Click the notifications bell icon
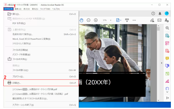 [160, 14]
